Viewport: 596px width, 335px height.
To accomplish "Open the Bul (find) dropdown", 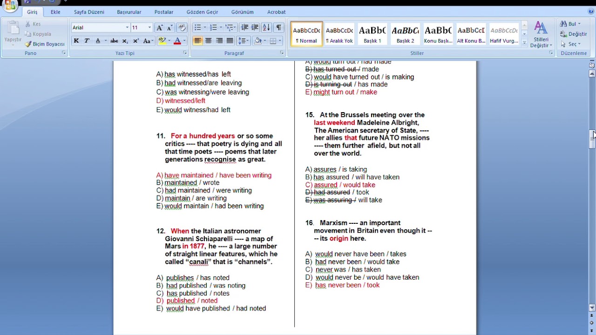I will [570, 24].
